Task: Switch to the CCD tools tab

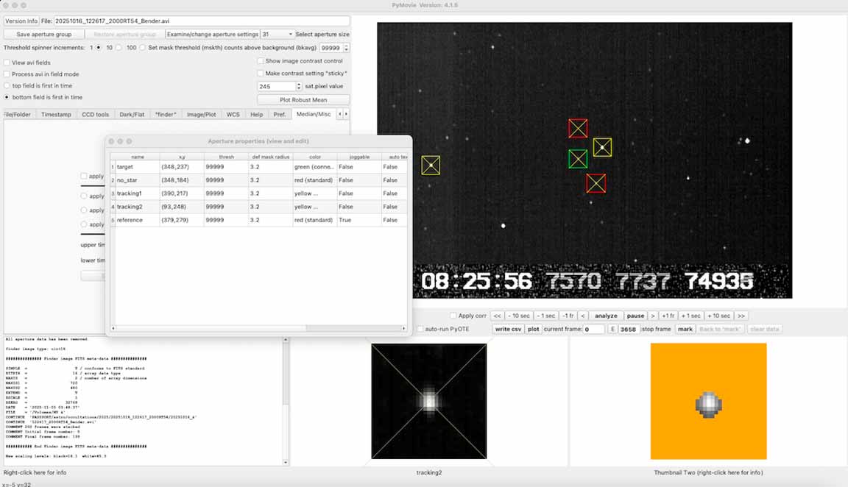Action: point(96,115)
